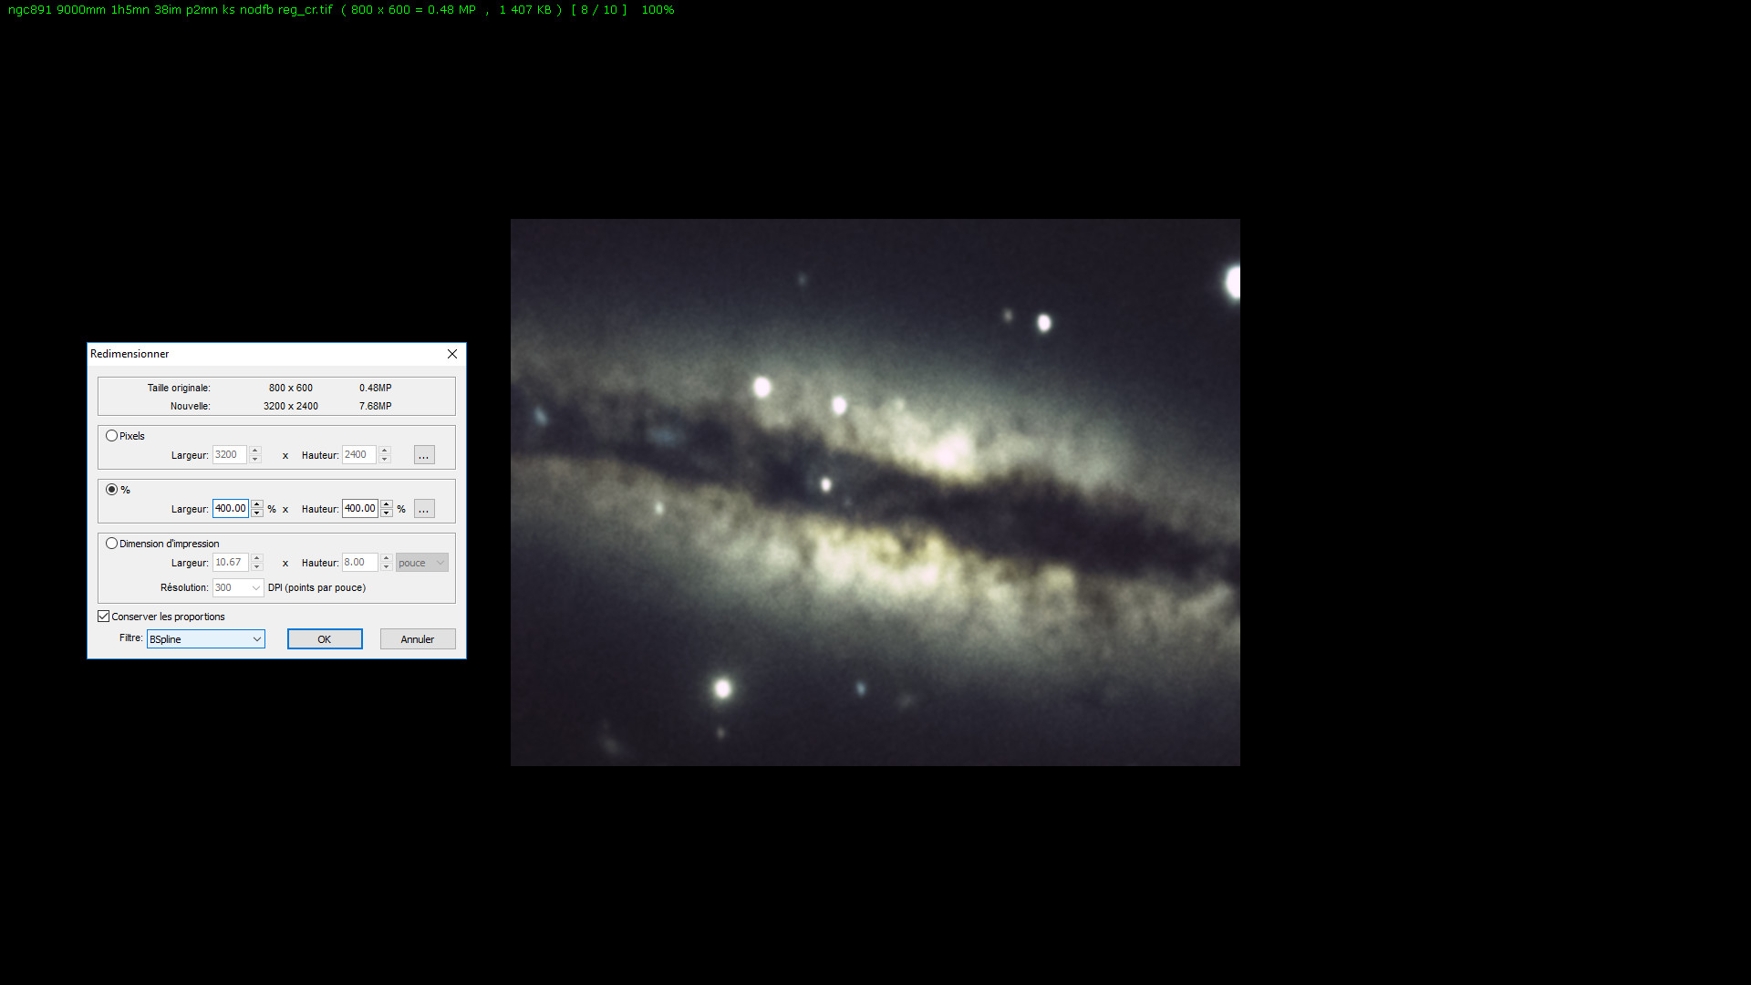This screenshot has height=985, width=1751.
Task: Open the Filtre BSpline dropdown
Action: [206, 639]
